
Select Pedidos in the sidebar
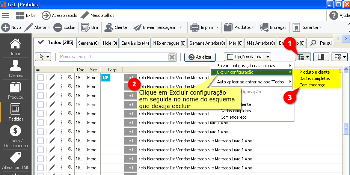[16, 112]
